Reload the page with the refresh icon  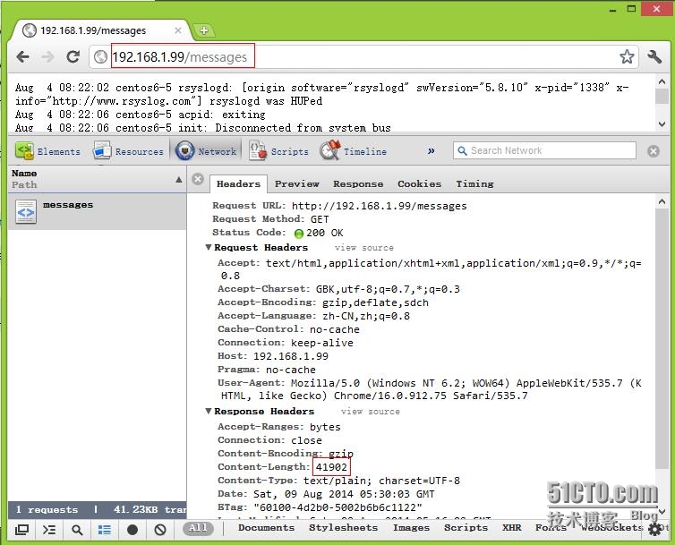tap(73, 56)
